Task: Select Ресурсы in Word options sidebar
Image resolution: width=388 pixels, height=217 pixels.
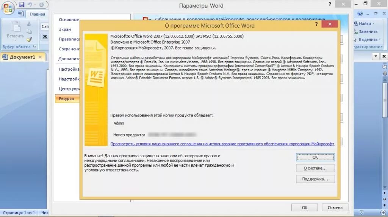Action: point(67,99)
